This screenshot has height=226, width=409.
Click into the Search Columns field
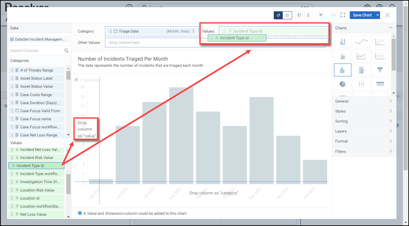click(x=35, y=51)
